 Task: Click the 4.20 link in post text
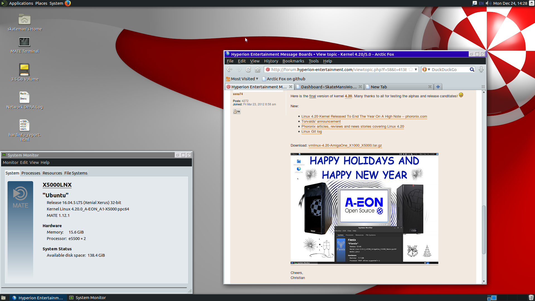tap(348, 96)
